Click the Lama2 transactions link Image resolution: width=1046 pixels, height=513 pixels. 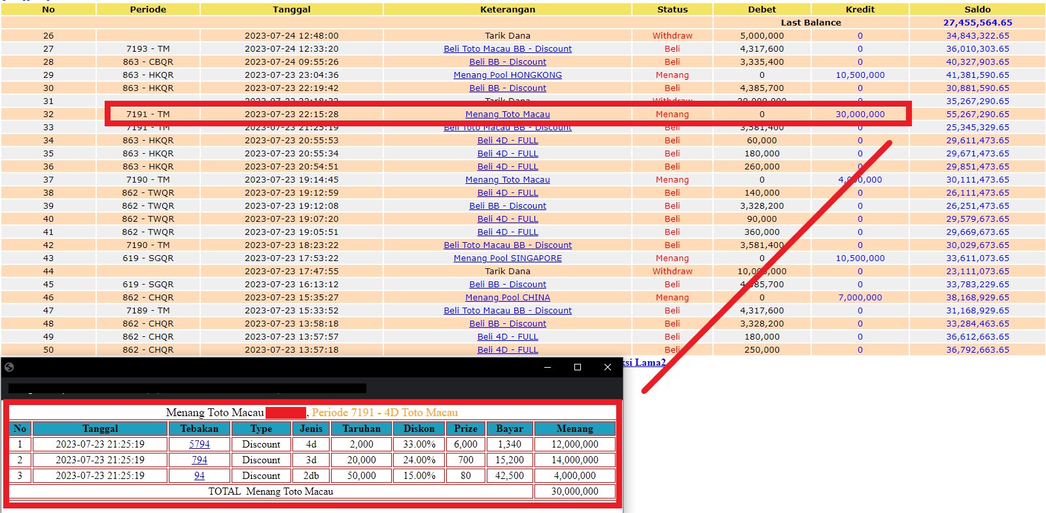(644, 363)
